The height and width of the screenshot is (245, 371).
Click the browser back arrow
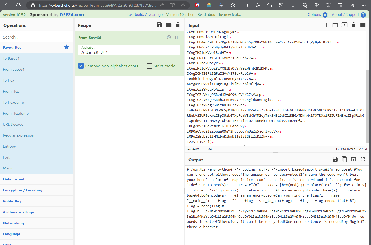point(7,5)
